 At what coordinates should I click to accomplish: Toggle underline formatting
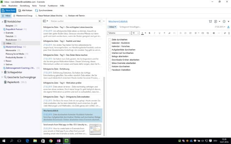coord(160,33)
